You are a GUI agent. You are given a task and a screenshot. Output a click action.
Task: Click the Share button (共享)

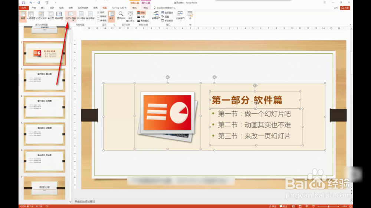pos(345,8)
